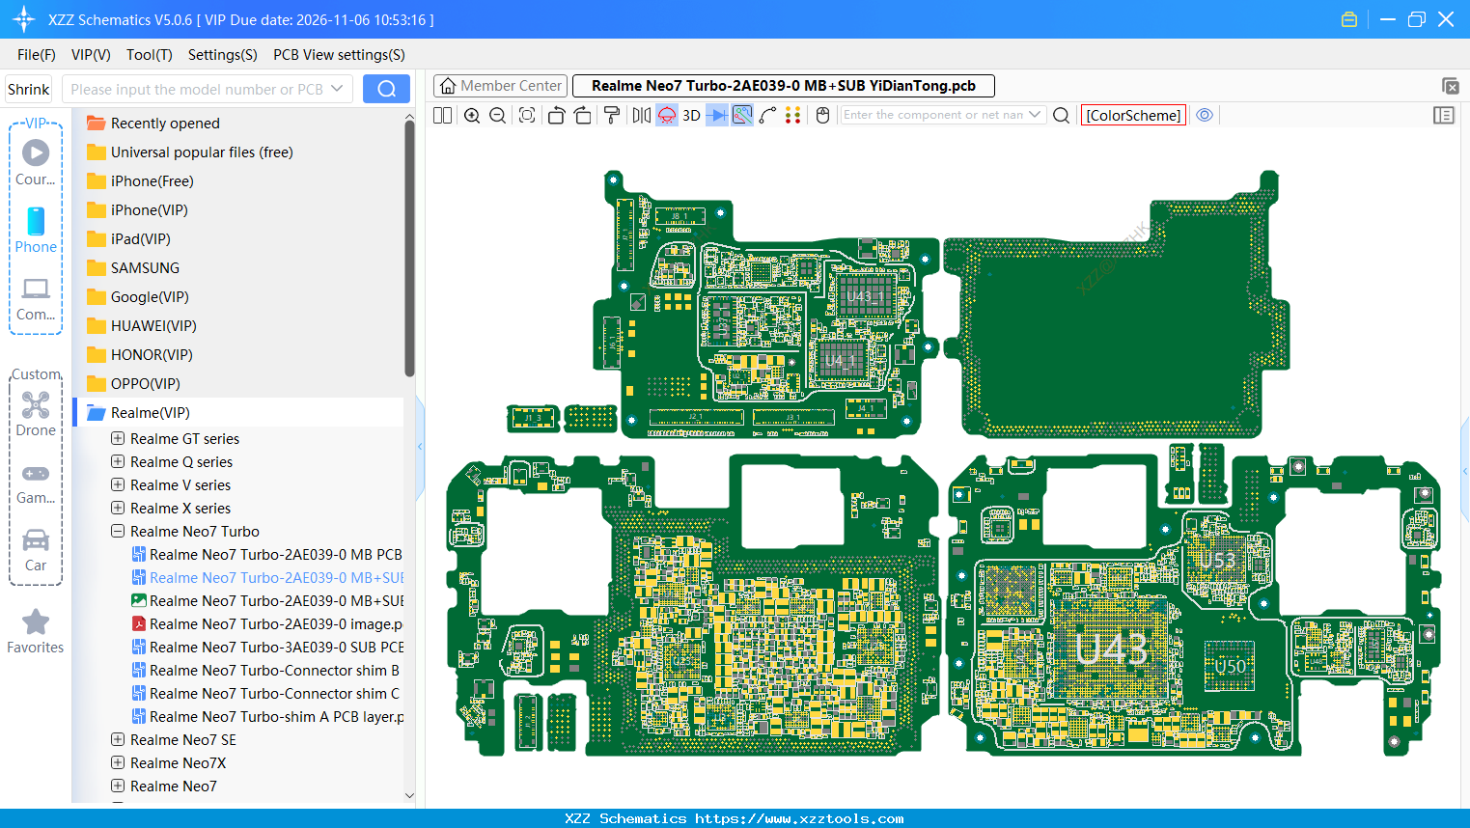Expand the Realme V series node
Screen dimensions: 1470x828
tap(118, 484)
